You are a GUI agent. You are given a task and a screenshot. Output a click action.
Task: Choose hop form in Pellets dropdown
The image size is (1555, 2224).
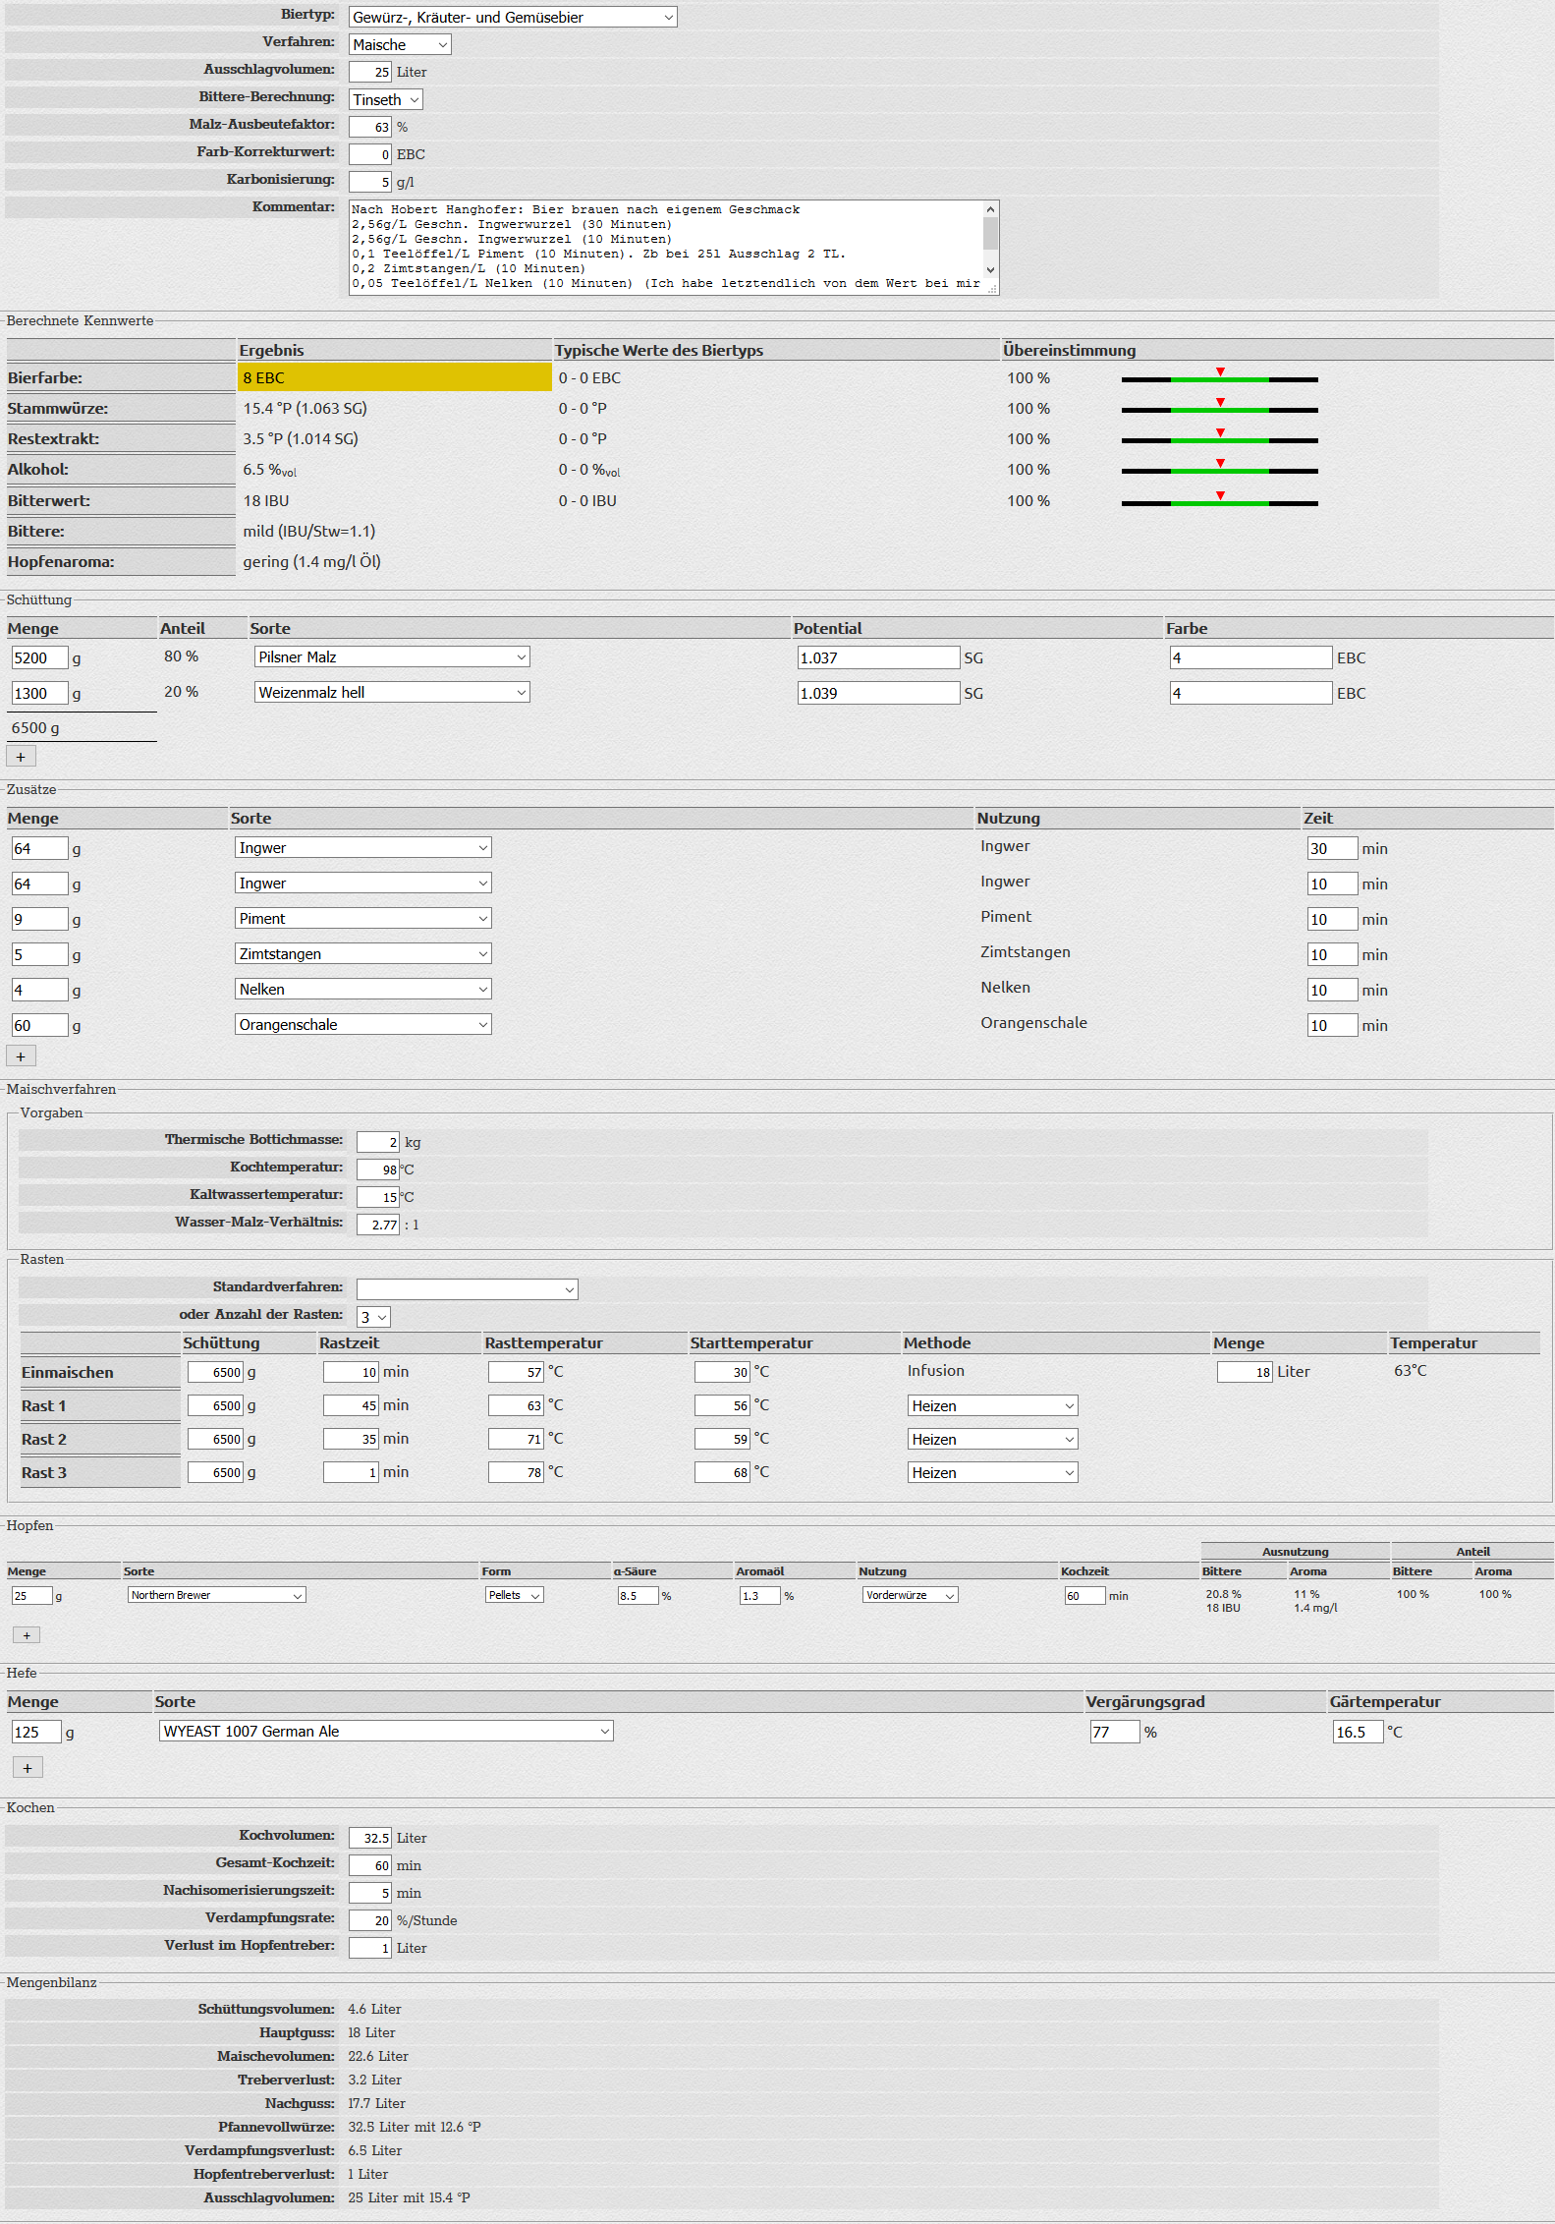tap(514, 1595)
